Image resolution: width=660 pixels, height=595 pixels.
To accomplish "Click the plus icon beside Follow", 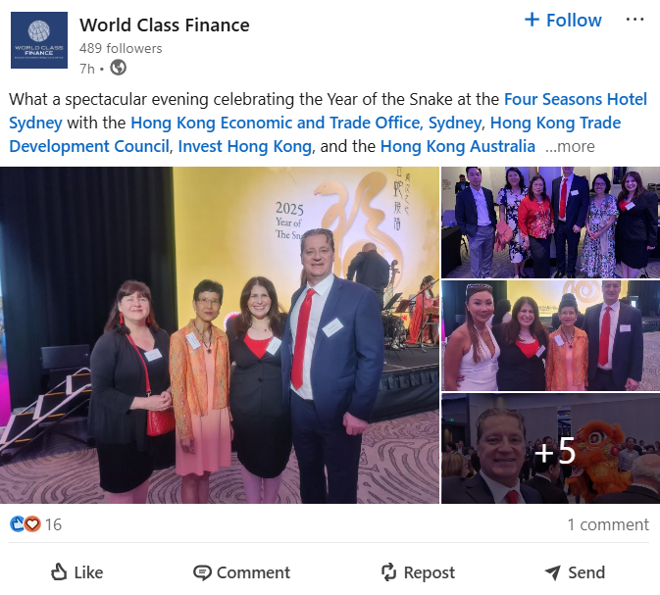I will click(533, 20).
